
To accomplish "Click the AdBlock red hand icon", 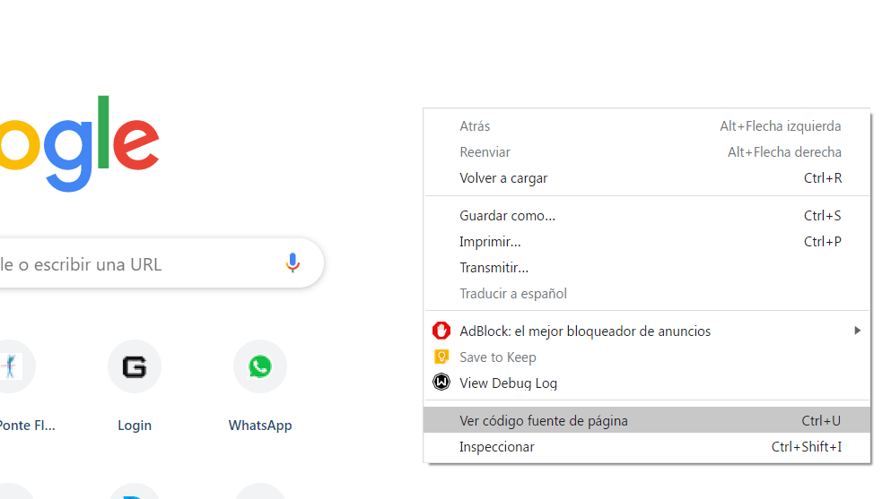I will coord(441,331).
